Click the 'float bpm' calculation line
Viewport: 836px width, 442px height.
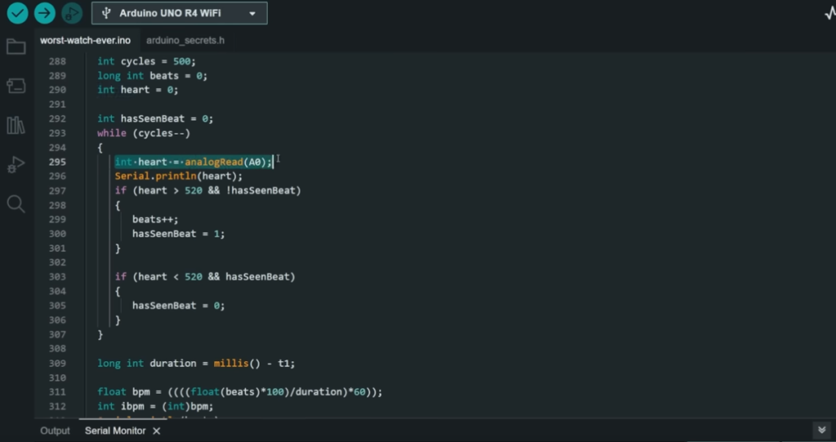[x=240, y=392]
